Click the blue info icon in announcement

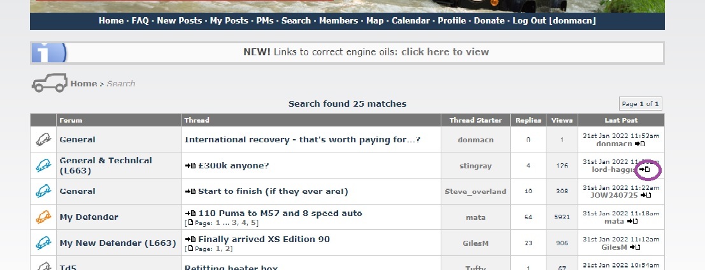pyautogui.click(x=49, y=53)
